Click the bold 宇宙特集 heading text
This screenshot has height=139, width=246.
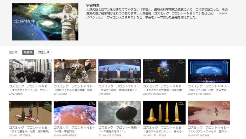tap(93, 5)
